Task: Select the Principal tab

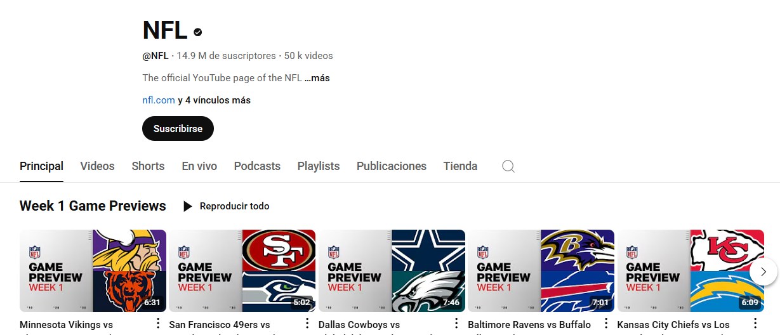Action: pos(41,166)
